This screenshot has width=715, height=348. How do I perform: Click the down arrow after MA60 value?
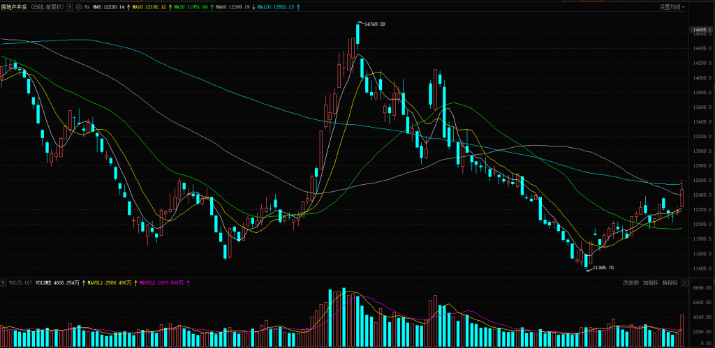[x=253, y=7]
